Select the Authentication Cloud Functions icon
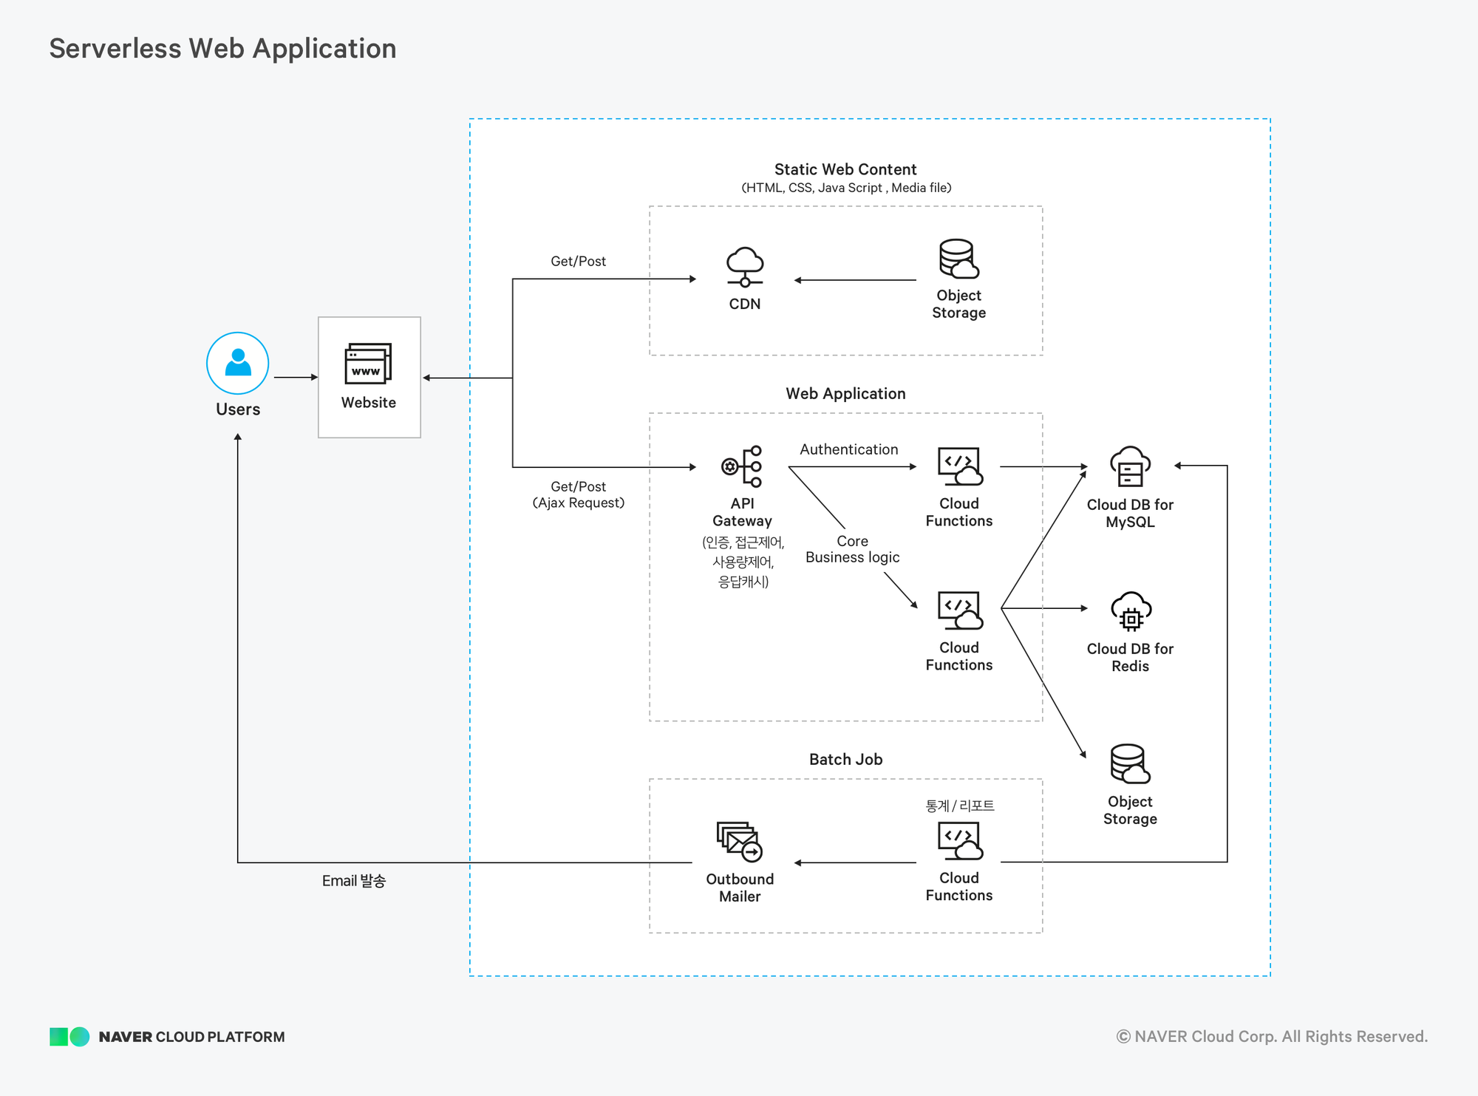The image size is (1478, 1096). [x=959, y=466]
